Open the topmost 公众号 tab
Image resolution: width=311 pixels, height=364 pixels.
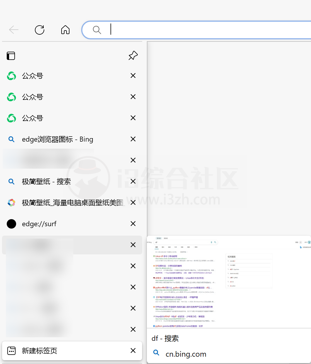click(72, 76)
